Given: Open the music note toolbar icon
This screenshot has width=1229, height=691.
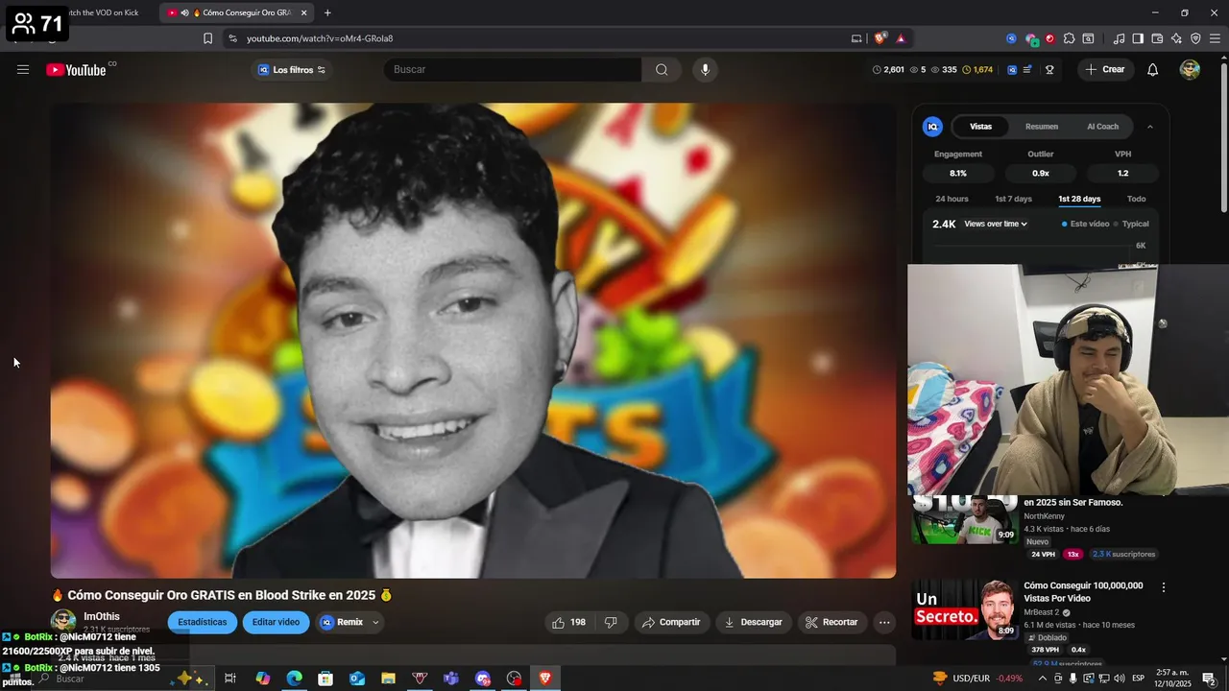Looking at the screenshot, I should [1119, 38].
